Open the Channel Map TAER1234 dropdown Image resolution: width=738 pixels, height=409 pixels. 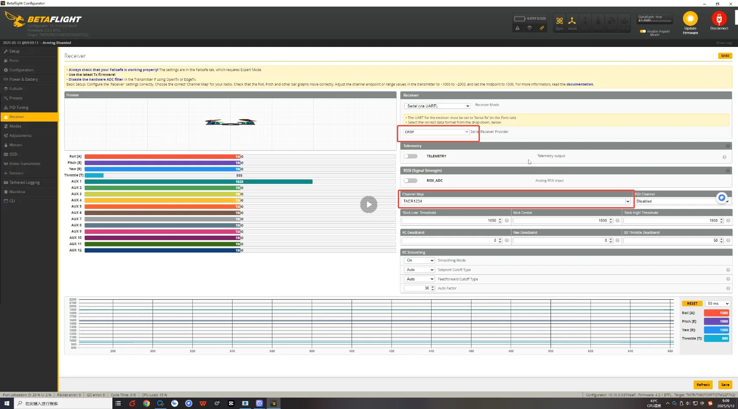516,201
